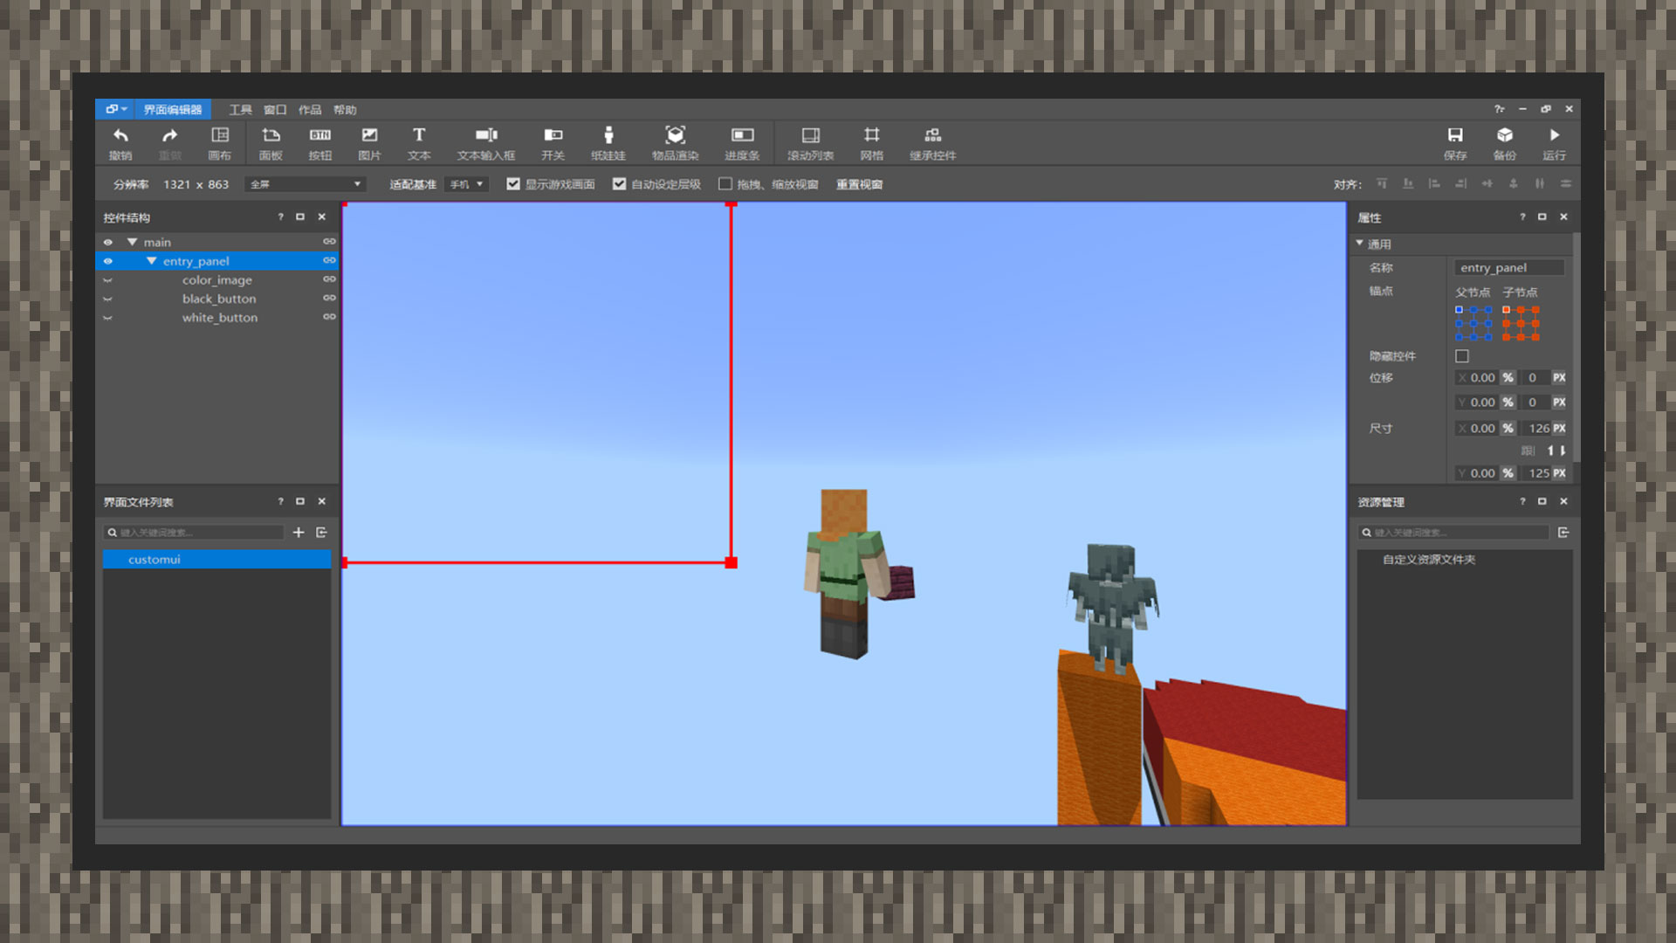This screenshot has height=943, width=1676.
Task: Click the import icon in 资源管理 panel
Action: click(1563, 533)
